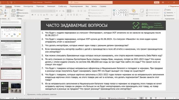
Task: Click the decrease indent icon
Action: (x=78, y=11)
